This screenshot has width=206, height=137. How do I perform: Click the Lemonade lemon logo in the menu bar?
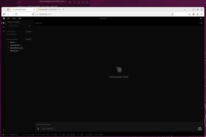coord(4,18)
